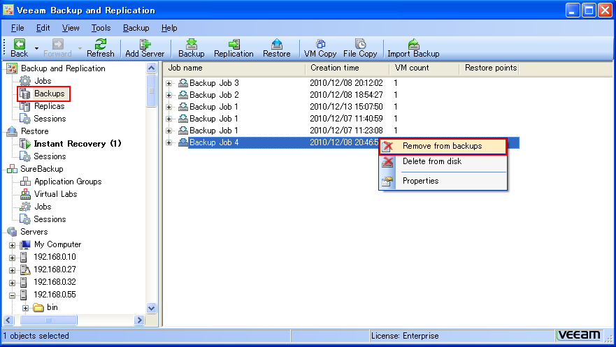616x347 pixels.
Task: Expand the bin folder node
Action: pyautogui.click(x=26, y=308)
